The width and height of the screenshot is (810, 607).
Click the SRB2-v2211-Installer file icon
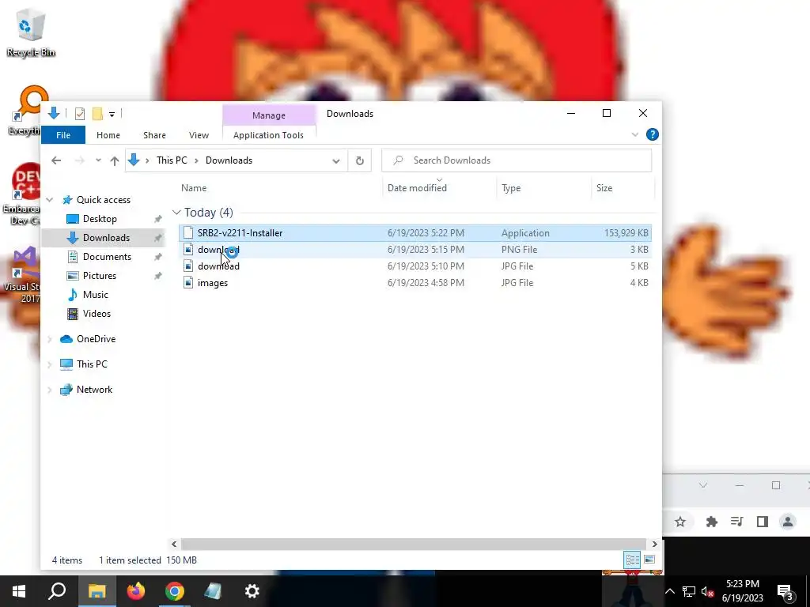pos(188,233)
